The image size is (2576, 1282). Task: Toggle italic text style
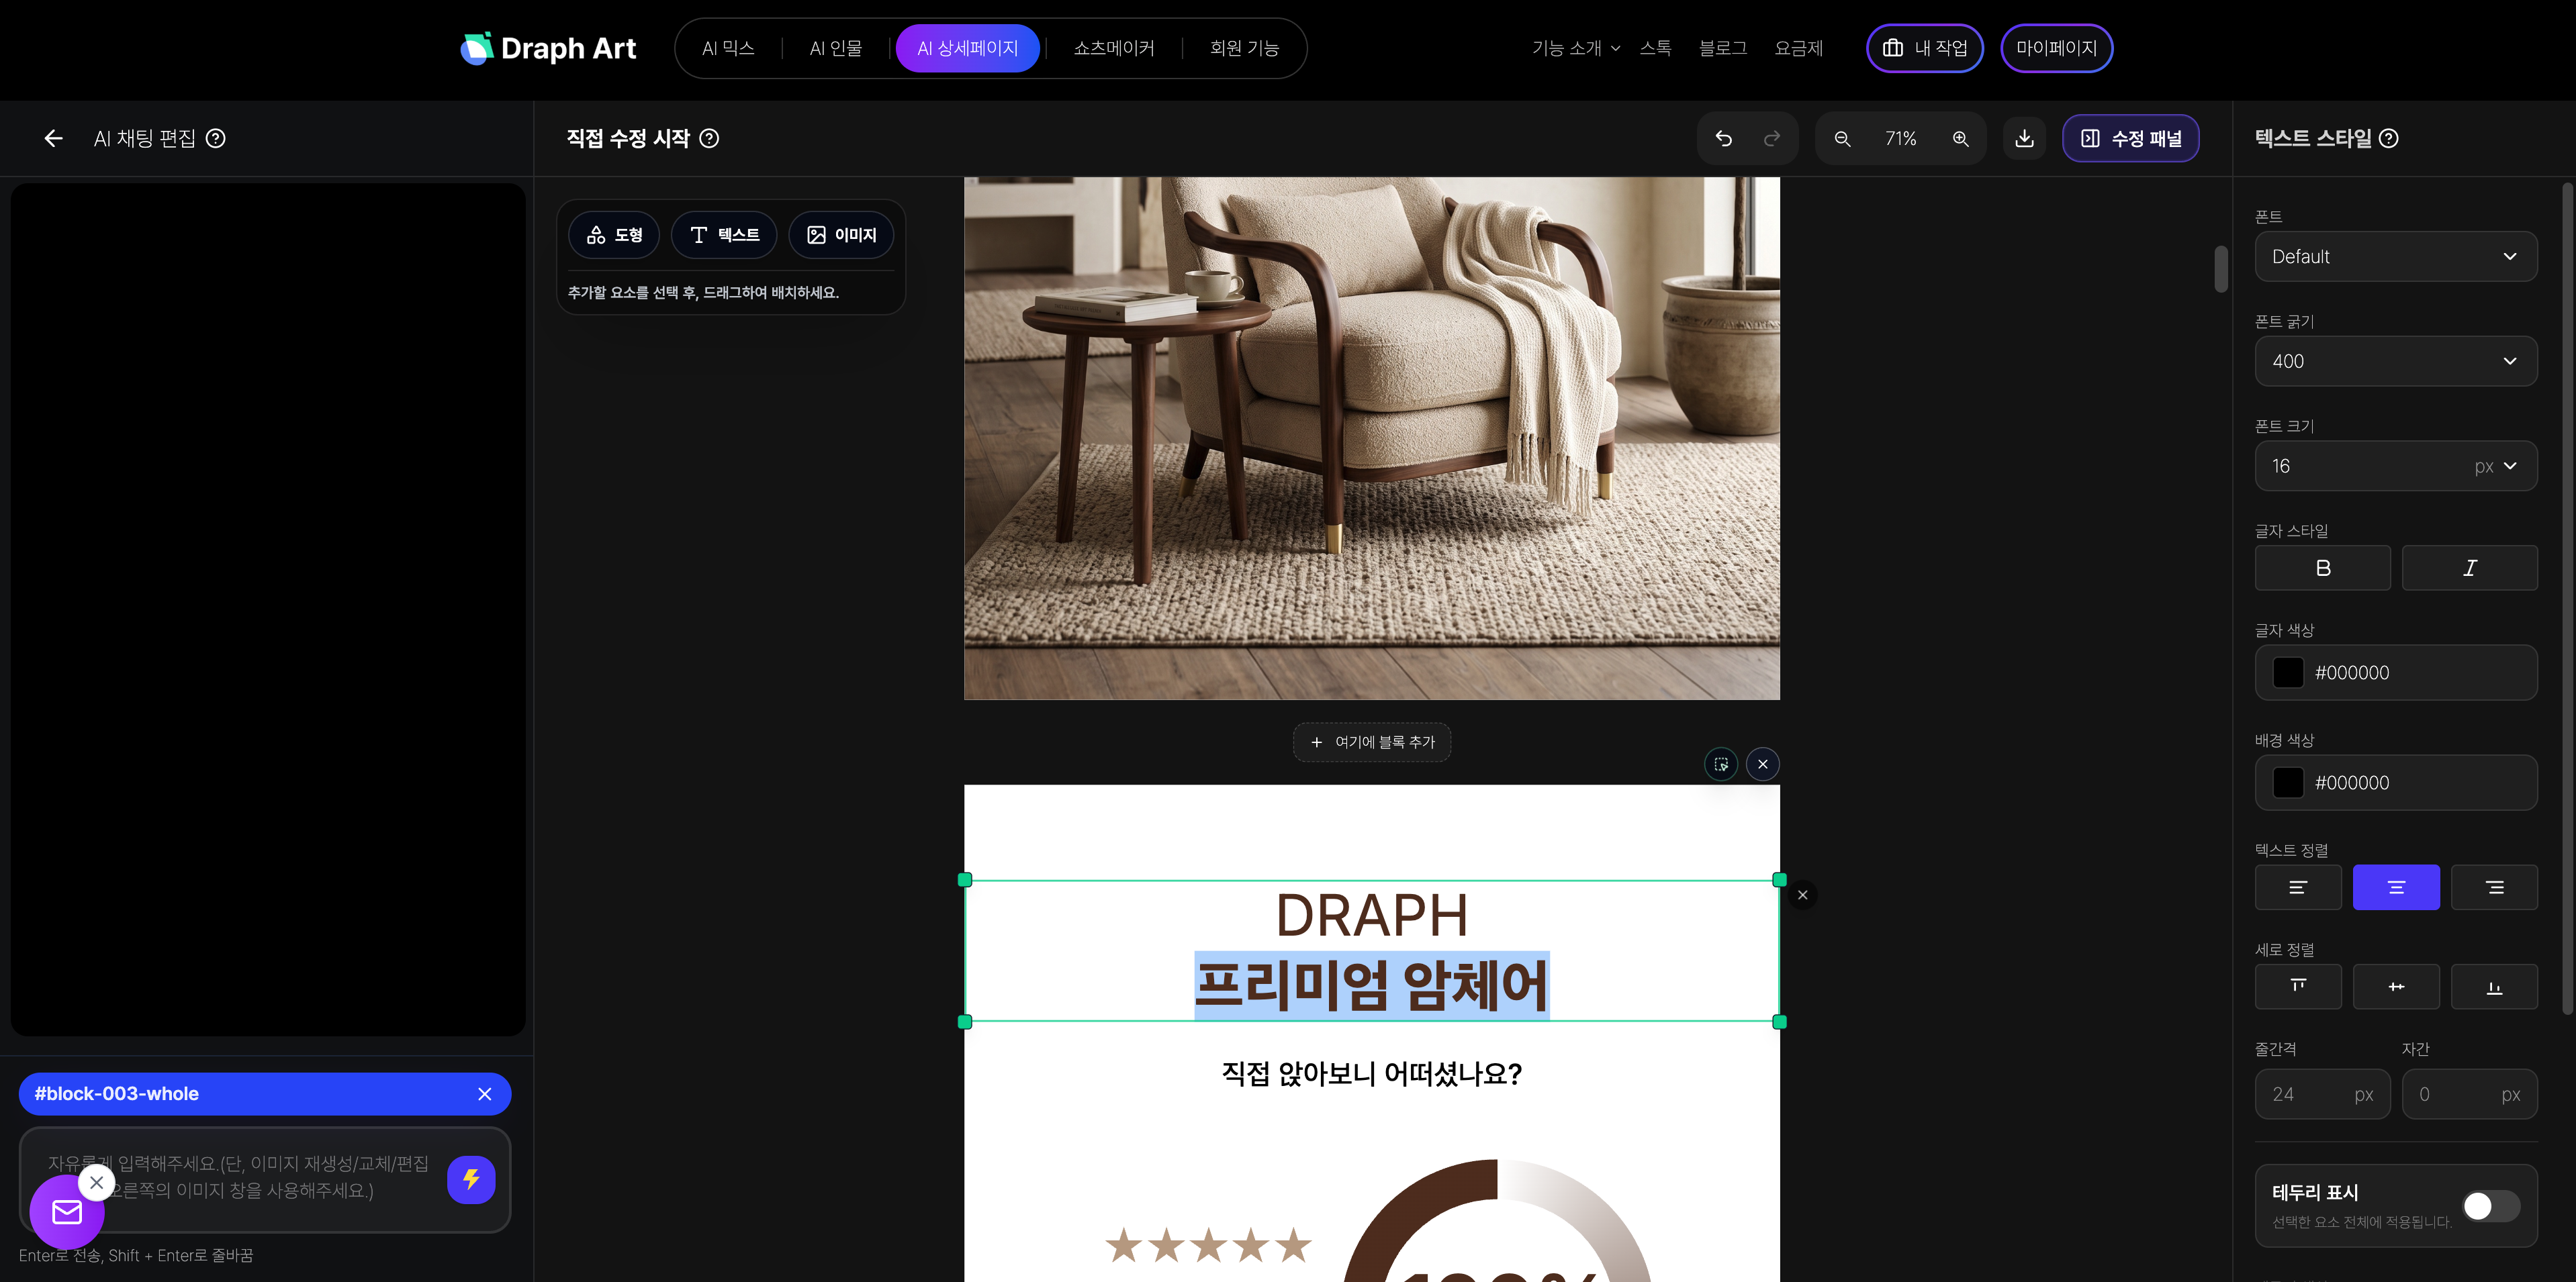click(x=2470, y=568)
